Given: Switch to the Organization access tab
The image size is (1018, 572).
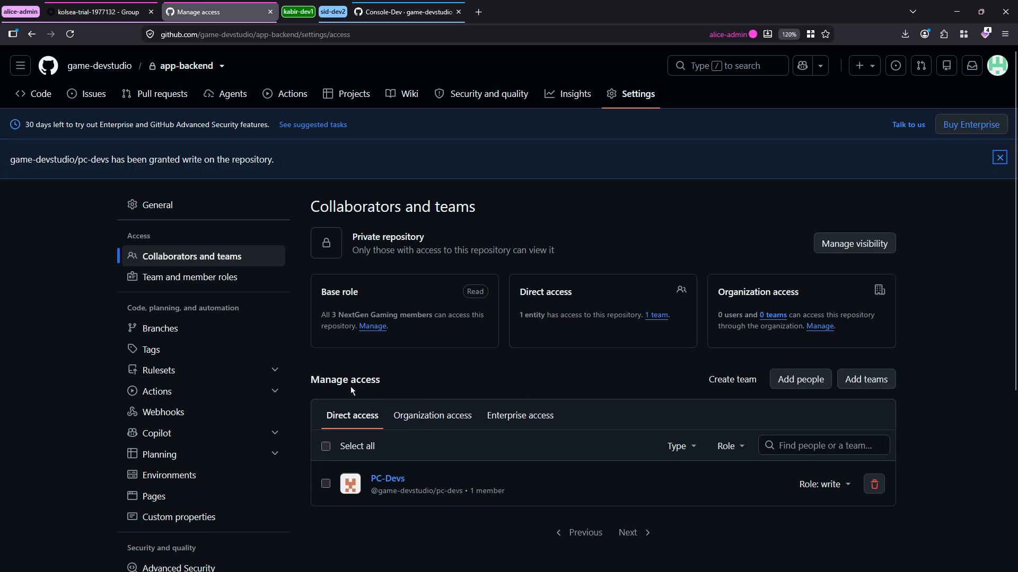Looking at the screenshot, I should [432, 415].
